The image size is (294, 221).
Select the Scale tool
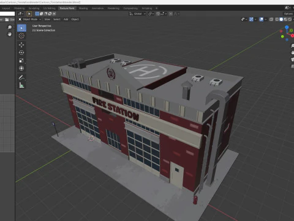[x=21, y=60]
